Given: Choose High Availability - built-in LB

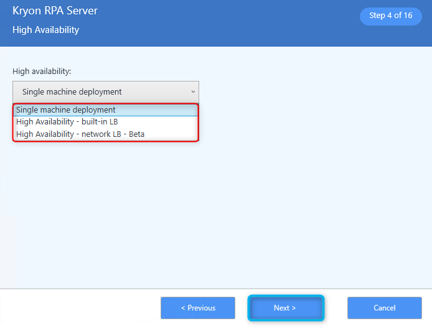Looking at the screenshot, I should [x=106, y=122].
